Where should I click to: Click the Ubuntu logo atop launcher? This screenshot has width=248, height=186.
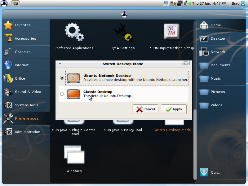(124, 15)
